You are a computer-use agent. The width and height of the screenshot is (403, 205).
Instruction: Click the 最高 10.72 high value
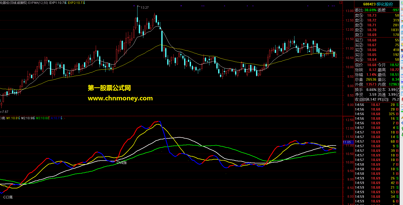tap(395, 70)
